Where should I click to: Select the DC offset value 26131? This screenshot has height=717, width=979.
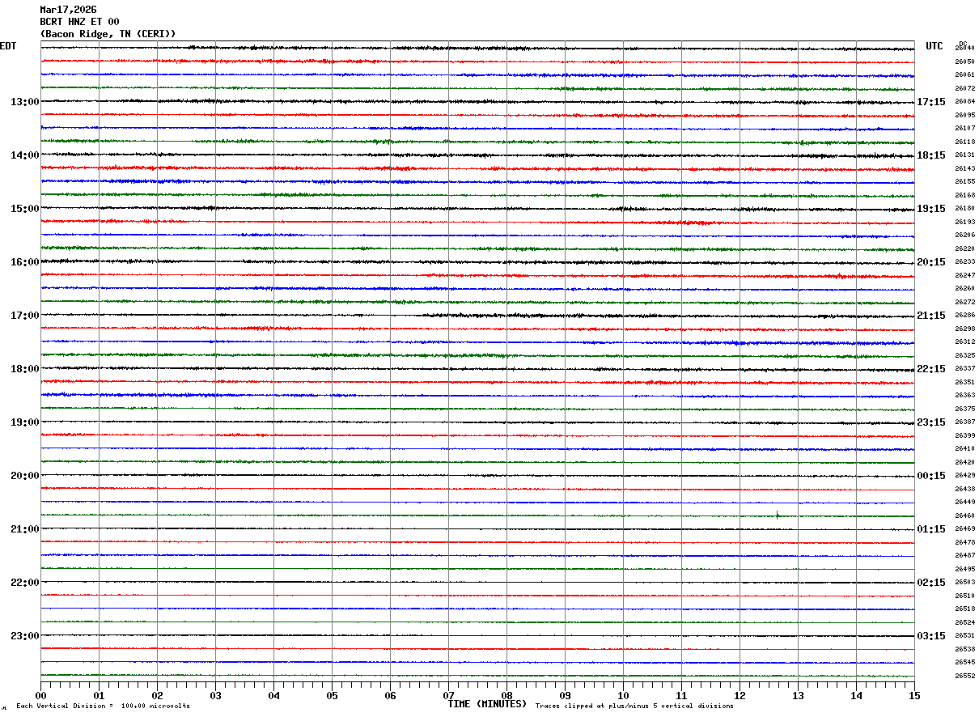(x=964, y=155)
